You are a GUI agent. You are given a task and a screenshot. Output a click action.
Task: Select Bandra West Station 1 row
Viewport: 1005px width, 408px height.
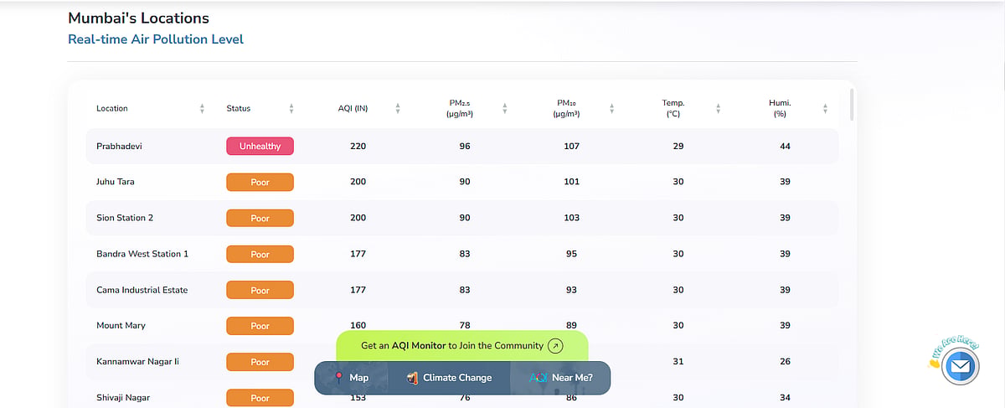(462, 254)
